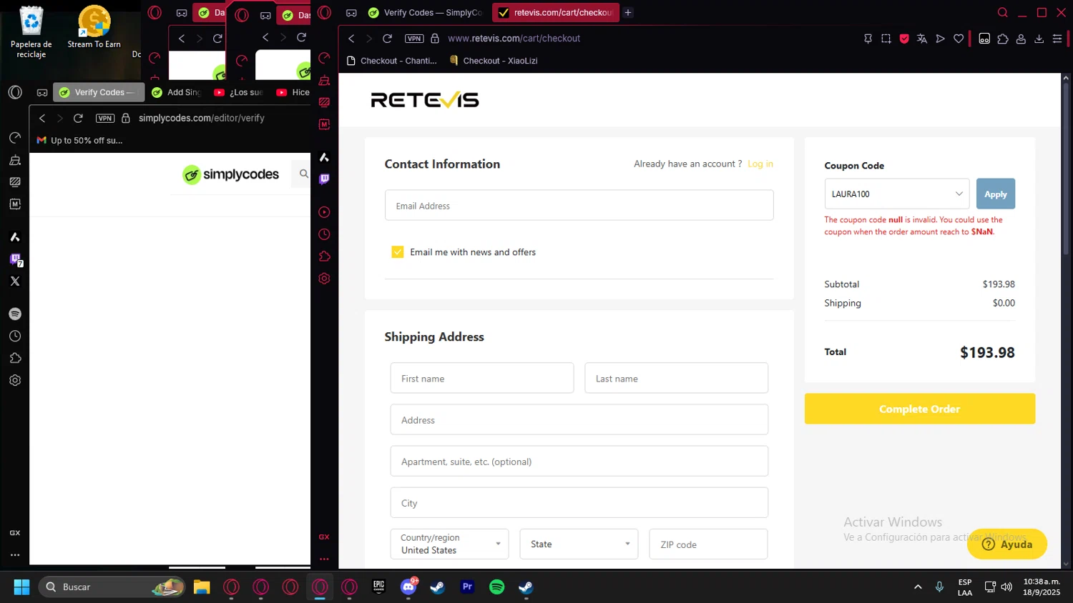
Task: Open Discord from the taskbar
Action: (409, 587)
